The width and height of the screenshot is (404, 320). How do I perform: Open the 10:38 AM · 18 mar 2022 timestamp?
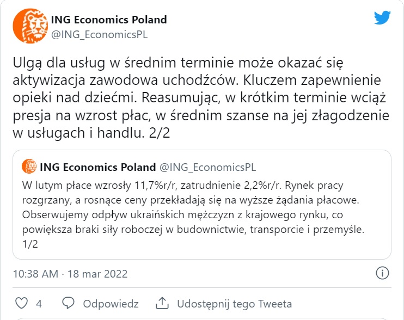[70, 274]
